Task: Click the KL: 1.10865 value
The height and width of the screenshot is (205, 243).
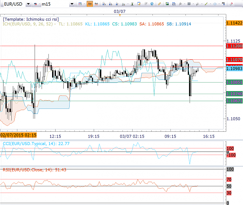Action: pos(97,24)
